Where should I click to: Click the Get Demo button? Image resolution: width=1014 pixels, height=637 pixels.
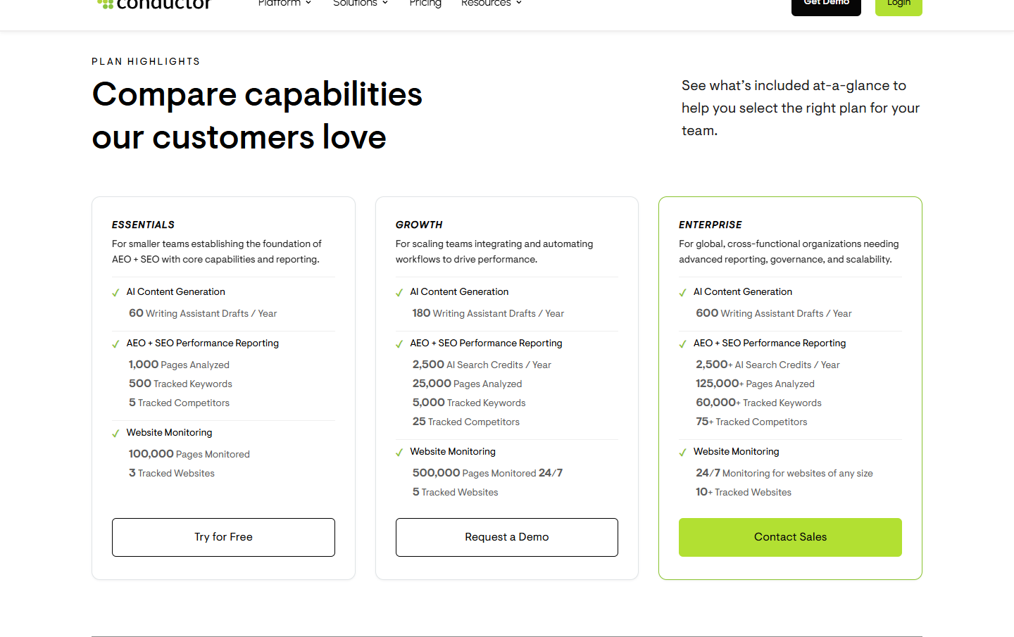coord(826,6)
